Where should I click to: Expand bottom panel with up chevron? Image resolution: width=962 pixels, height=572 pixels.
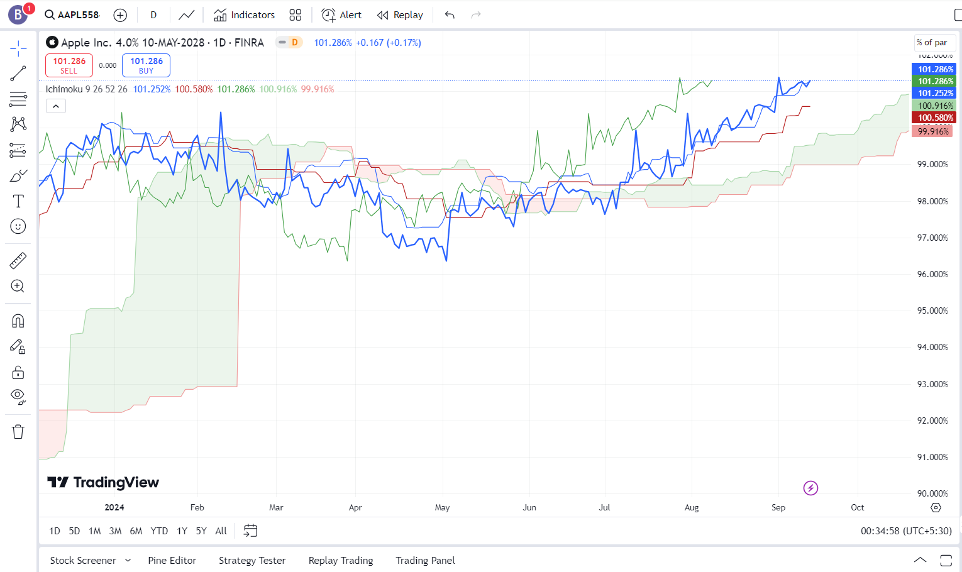pos(920,560)
